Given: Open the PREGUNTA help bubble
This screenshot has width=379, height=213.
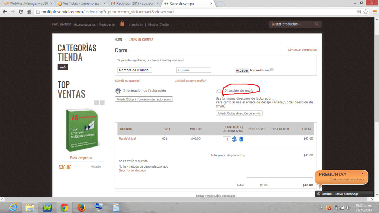Looking at the screenshot, I should 341,177.
